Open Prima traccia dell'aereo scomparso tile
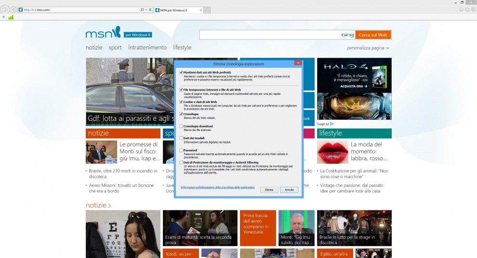 coord(258,228)
